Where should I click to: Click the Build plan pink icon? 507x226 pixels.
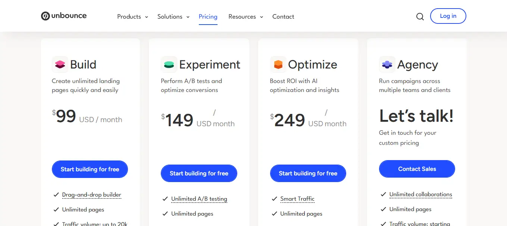60,64
